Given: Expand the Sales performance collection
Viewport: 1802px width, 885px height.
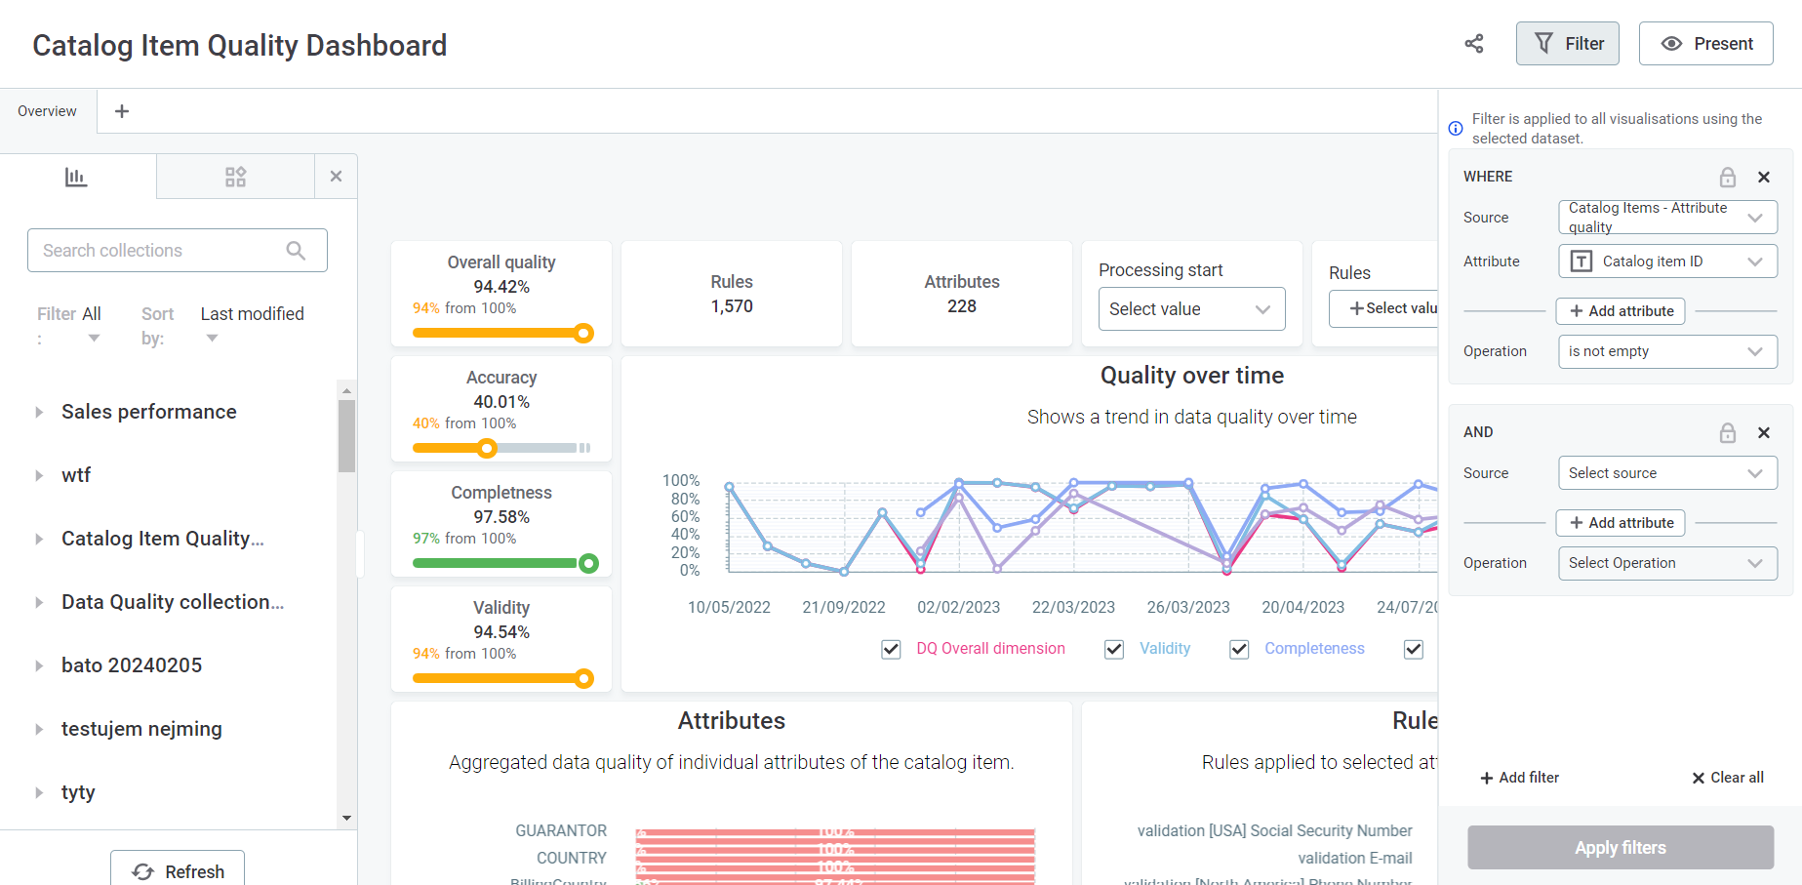Looking at the screenshot, I should 38,412.
